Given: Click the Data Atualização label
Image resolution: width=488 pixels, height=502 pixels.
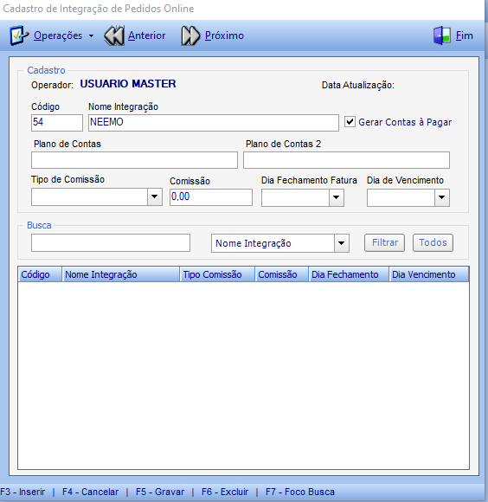Looking at the screenshot, I should [x=357, y=85].
